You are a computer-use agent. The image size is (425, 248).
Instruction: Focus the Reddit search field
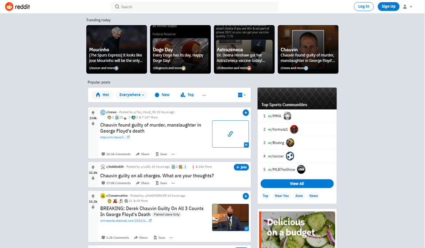[x=194, y=7]
